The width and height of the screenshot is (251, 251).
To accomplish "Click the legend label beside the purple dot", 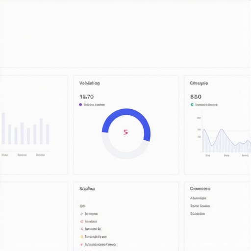I will point(94,104).
